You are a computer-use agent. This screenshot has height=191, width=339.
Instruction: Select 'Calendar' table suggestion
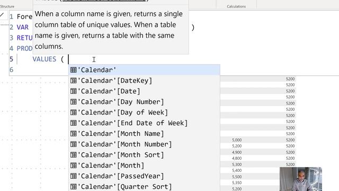pos(144,70)
